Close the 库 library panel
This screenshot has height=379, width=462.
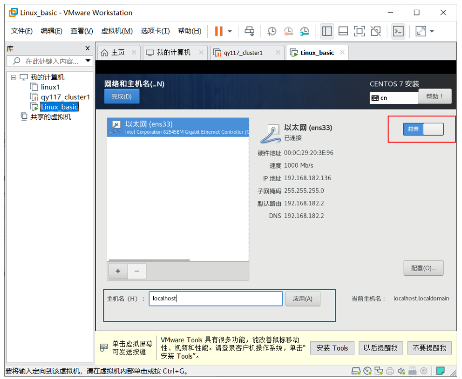click(x=87, y=48)
